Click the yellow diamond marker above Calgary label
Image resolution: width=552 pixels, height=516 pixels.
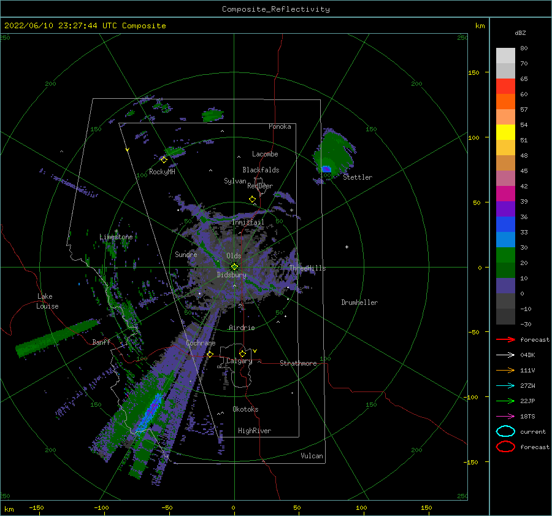pos(242,353)
